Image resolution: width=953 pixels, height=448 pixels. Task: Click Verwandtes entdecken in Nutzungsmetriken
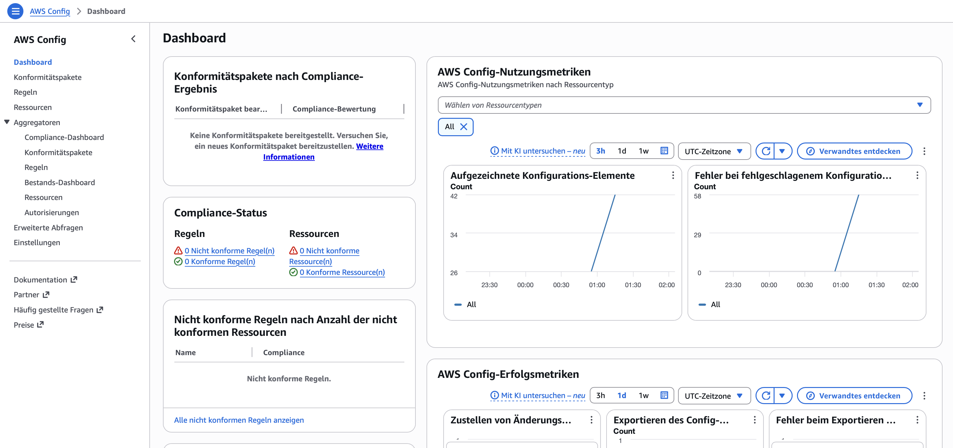(854, 151)
